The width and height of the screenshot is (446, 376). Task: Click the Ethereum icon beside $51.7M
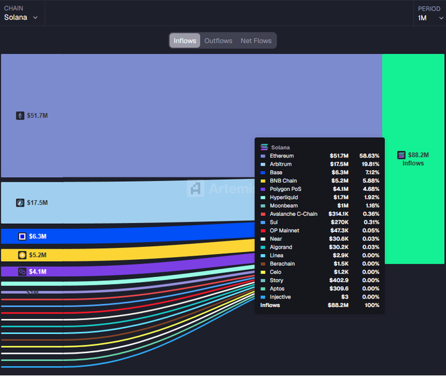20,115
